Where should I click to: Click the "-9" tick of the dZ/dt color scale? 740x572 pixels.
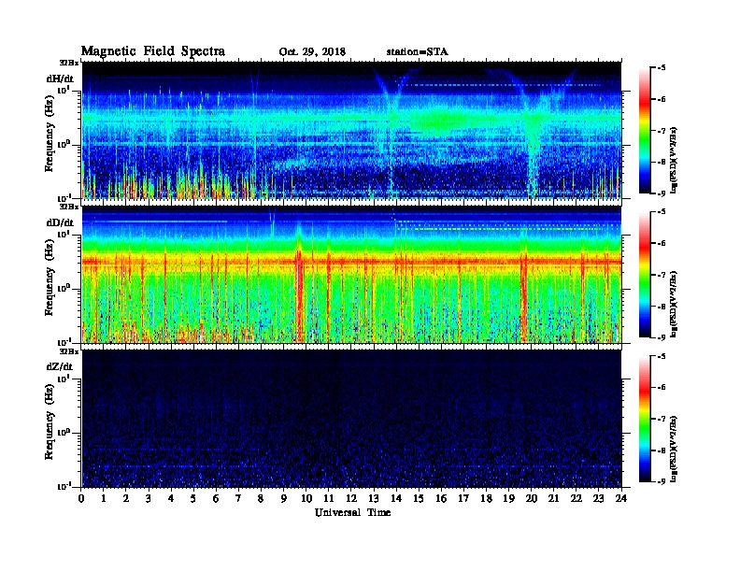[662, 481]
